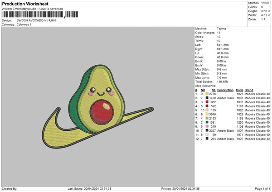272x192 pixels.
Task: Click thread code '1071' in stop 11
Action: point(240,134)
